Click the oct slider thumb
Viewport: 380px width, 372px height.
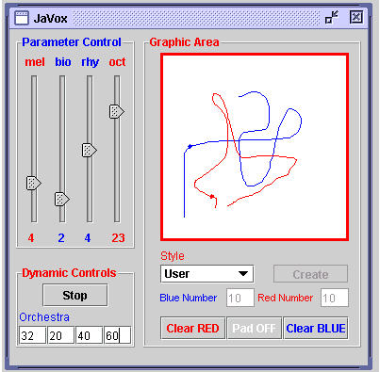[x=117, y=111]
